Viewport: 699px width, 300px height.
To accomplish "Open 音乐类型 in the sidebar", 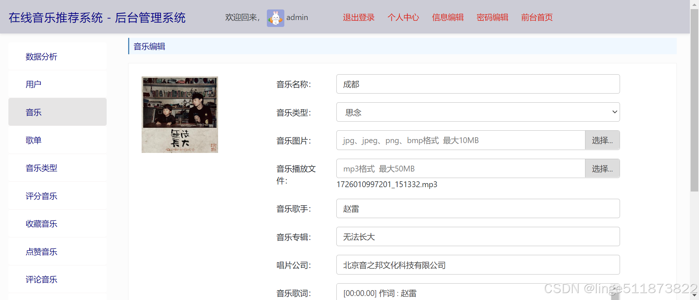I will (58, 168).
